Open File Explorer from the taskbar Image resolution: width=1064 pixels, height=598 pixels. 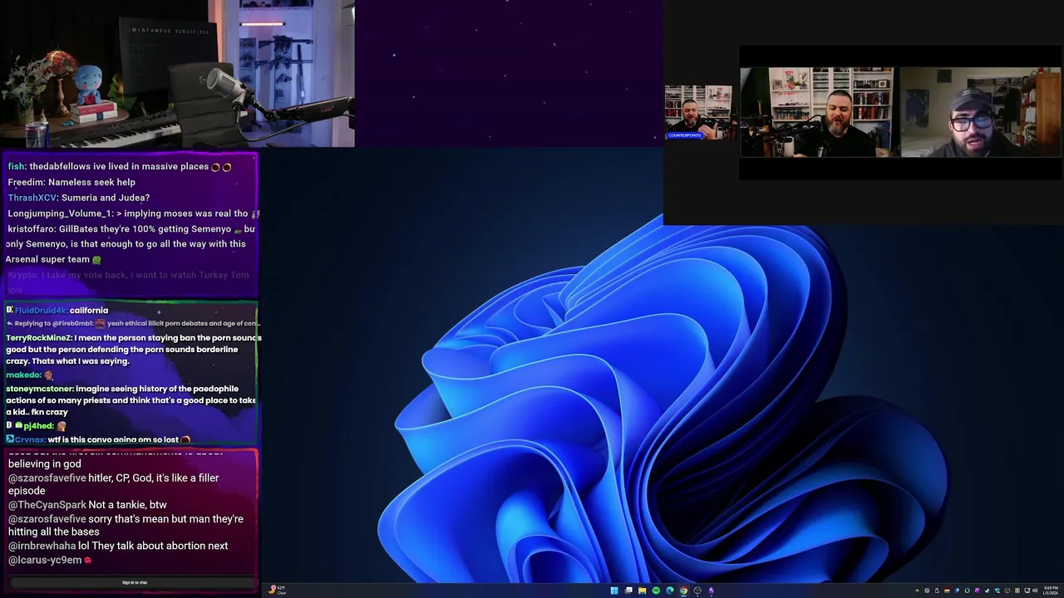click(642, 591)
